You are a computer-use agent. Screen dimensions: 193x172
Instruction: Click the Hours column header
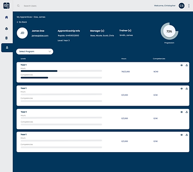click(x=124, y=59)
